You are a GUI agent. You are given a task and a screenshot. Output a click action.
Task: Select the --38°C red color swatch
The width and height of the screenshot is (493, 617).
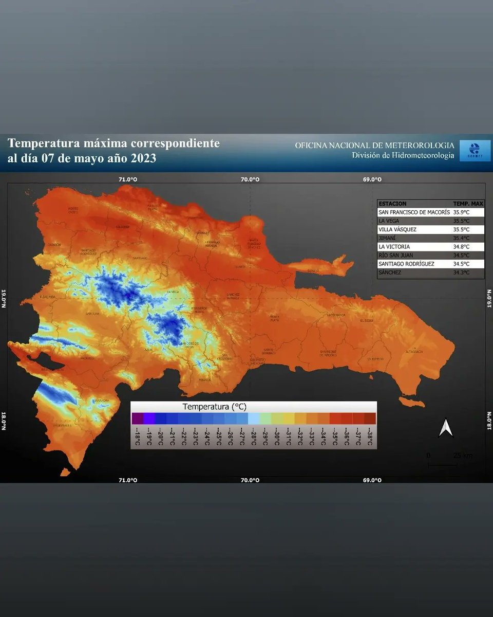(x=370, y=419)
